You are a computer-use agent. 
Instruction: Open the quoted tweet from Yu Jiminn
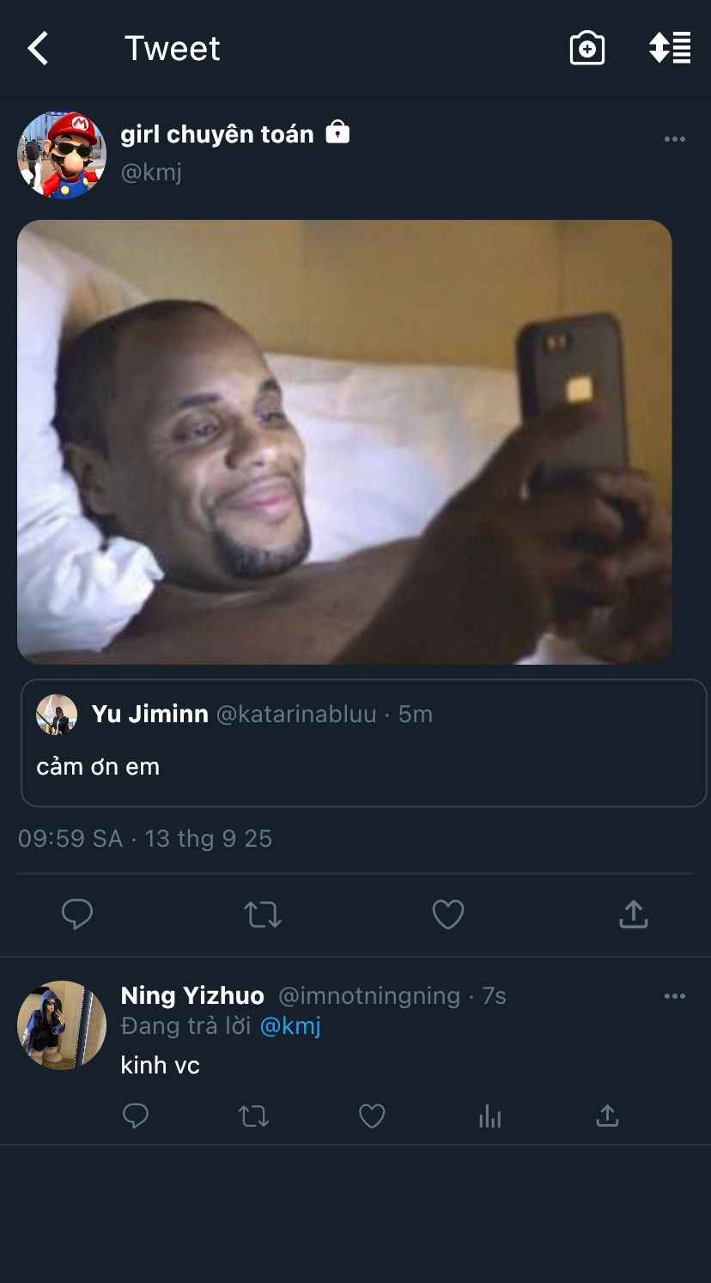click(363, 743)
